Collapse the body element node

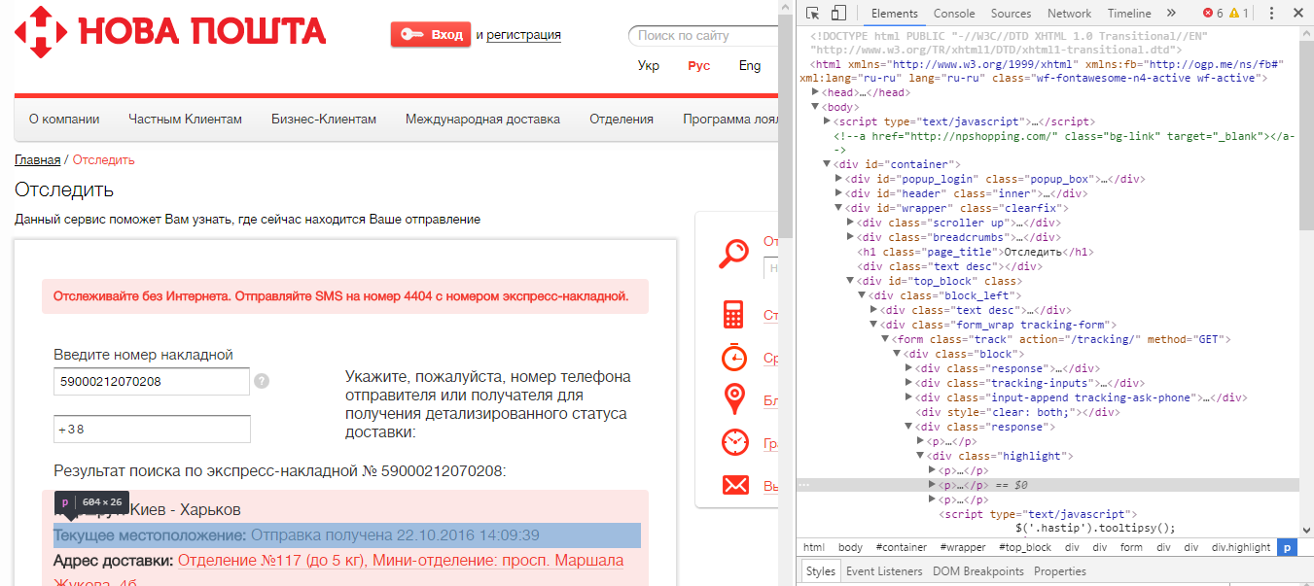click(815, 107)
